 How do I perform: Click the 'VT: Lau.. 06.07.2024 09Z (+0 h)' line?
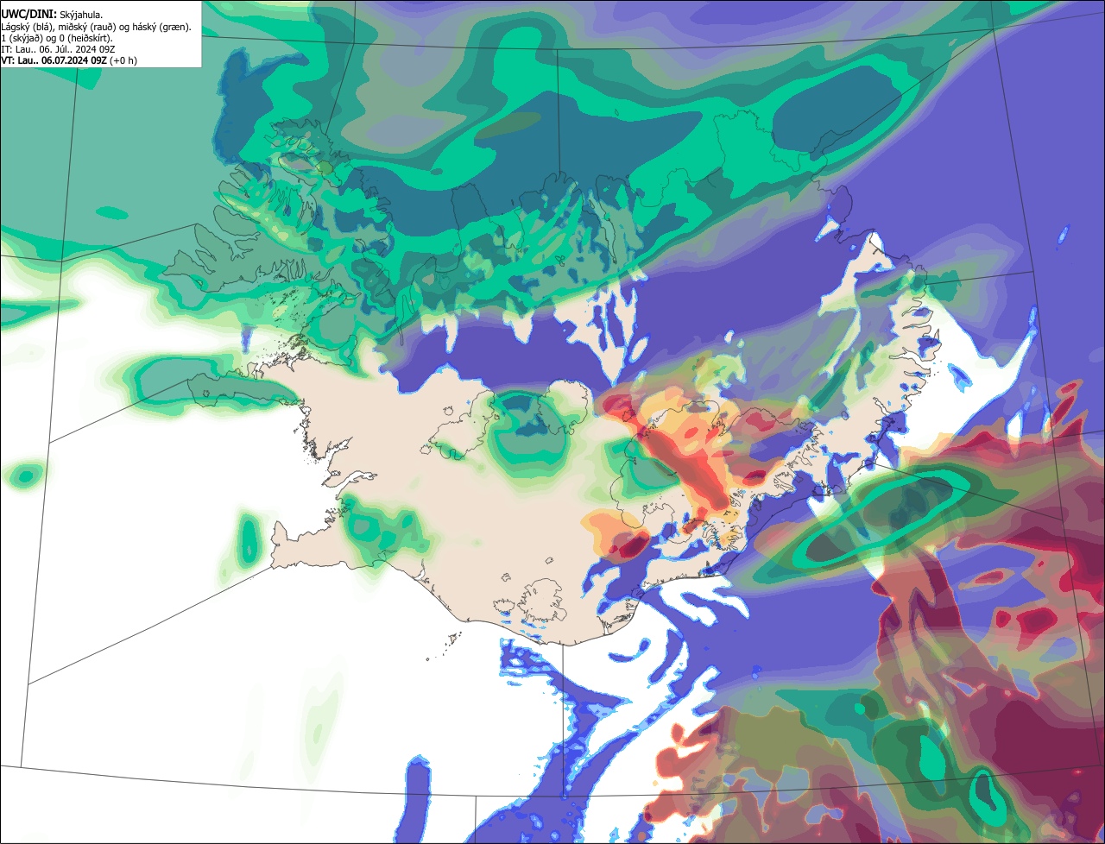[x=69, y=60]
